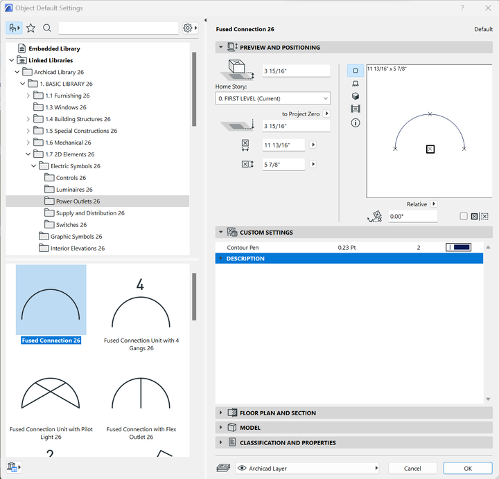Select Supply and Distribution 26 folder
Viewport: 499px width, 479px height.
tap(90, 213)
